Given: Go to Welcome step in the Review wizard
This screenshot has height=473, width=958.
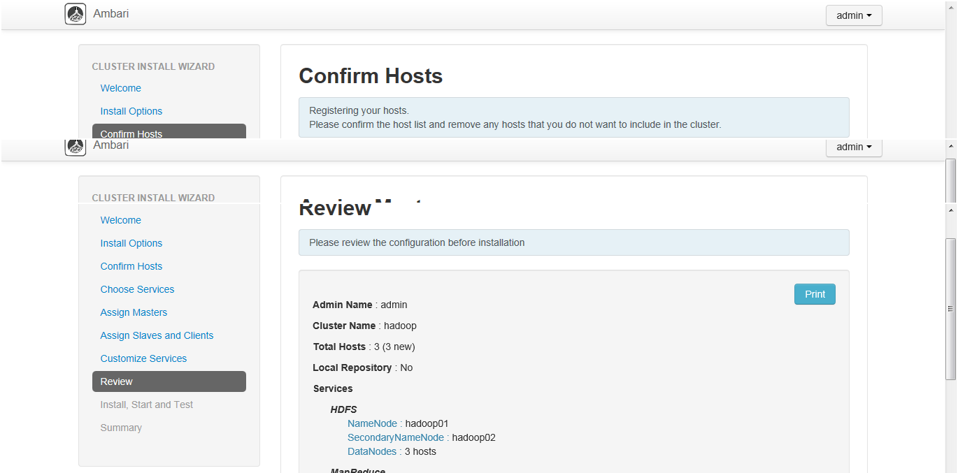Looking at the screenshot, I should click(x=120, y=220).
